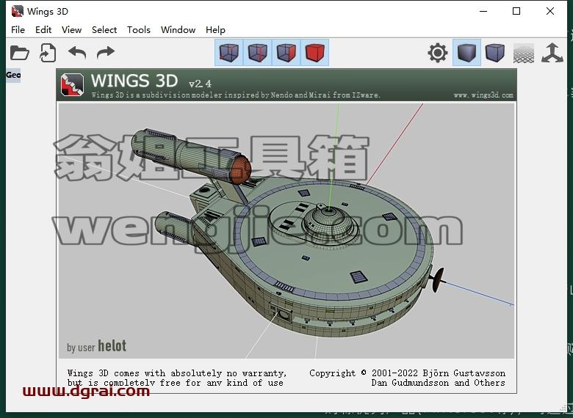Viewport: 573px width, 418px height.
Task: Open the Help menu
Action: [215, 30]
